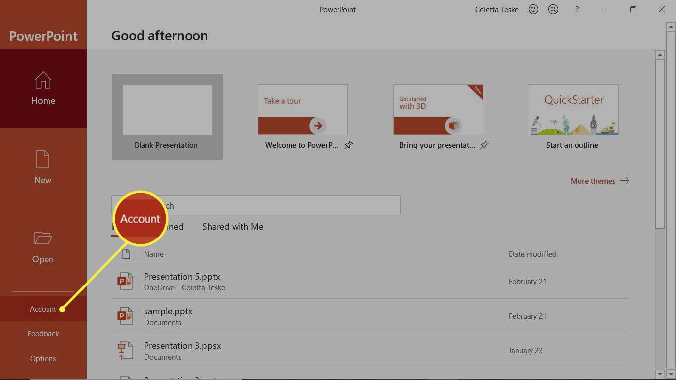Switch to Shared with Me tab
This screenshot has width=676, height=380.
(233, 227)
